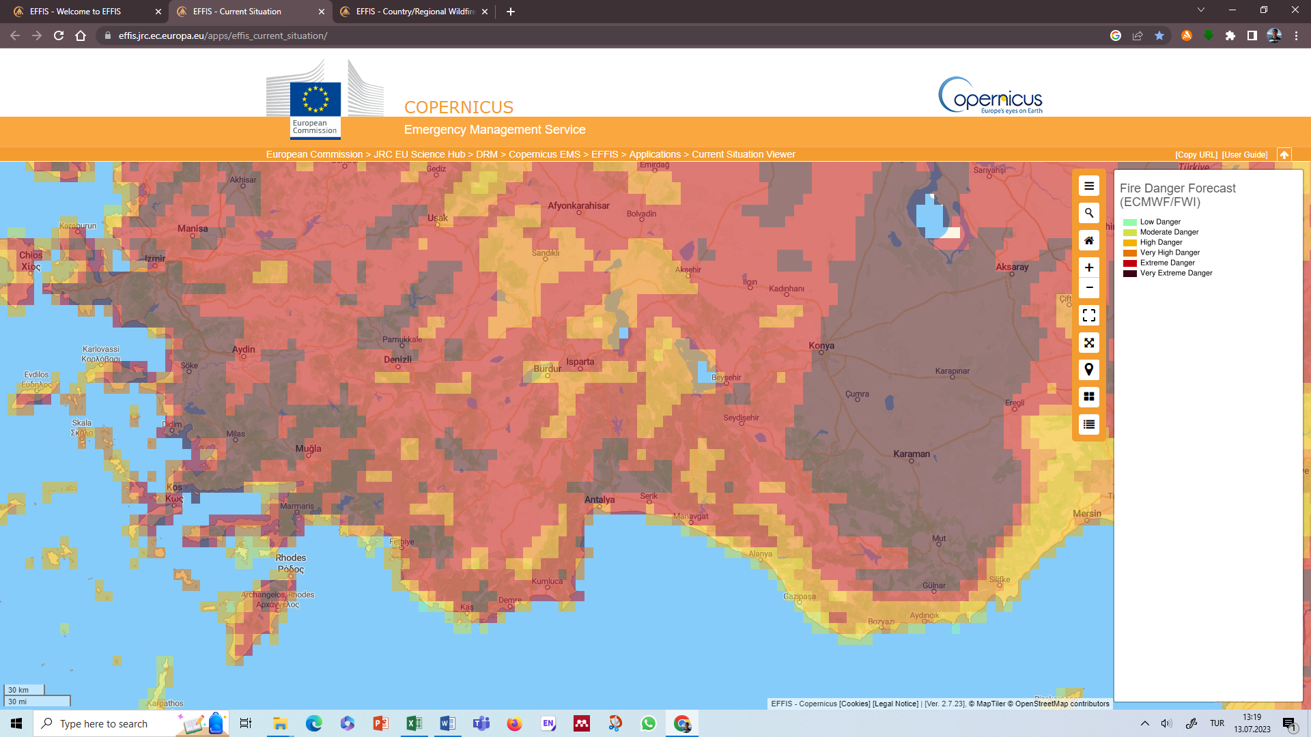Image resolution: width=1311 pixels, height=737 pixels.
Task: Click the address bar URL field
Action: coord(601,35)
